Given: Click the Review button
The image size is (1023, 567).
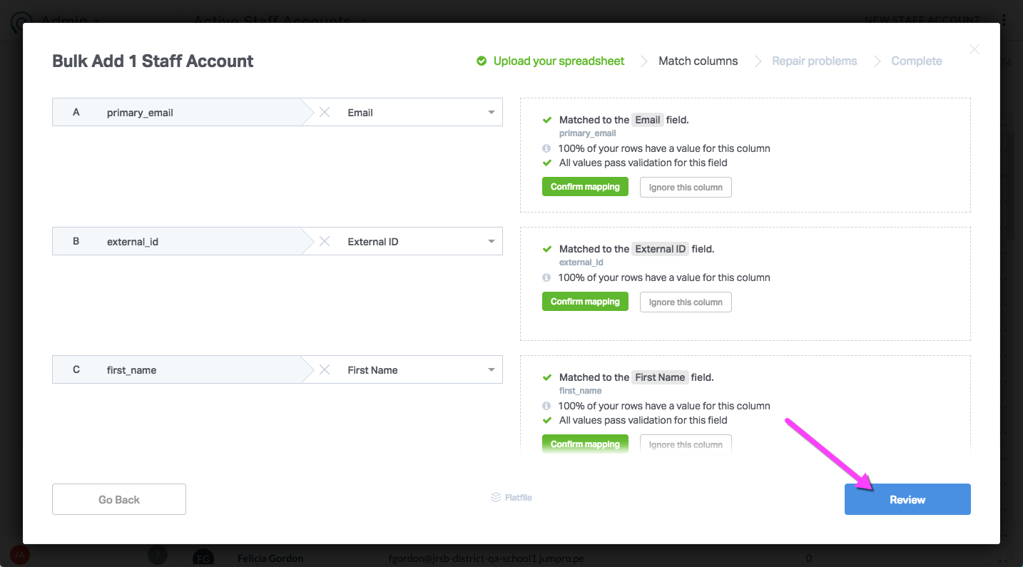Looking at the screenshot, I should pyautogui.click(x=907, y=499).
